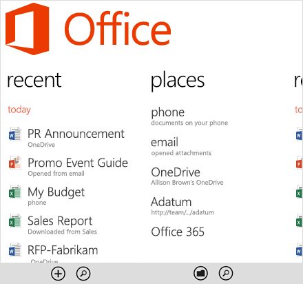Tap the Word icon beside PR Announcement
The height and width of the screenshot is (284, 303).
tap(15, 134)
